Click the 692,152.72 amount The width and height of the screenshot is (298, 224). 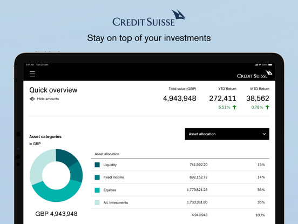coord(199,177)
